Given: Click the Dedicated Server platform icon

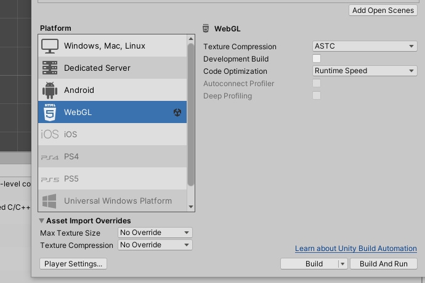Looking at the screenshot, I should click(x=50, y=68).
